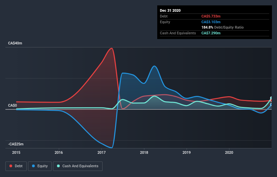The image size is (277, 177).
Task: Click the CA$7.290m cash value
Action: pos(211,33)
